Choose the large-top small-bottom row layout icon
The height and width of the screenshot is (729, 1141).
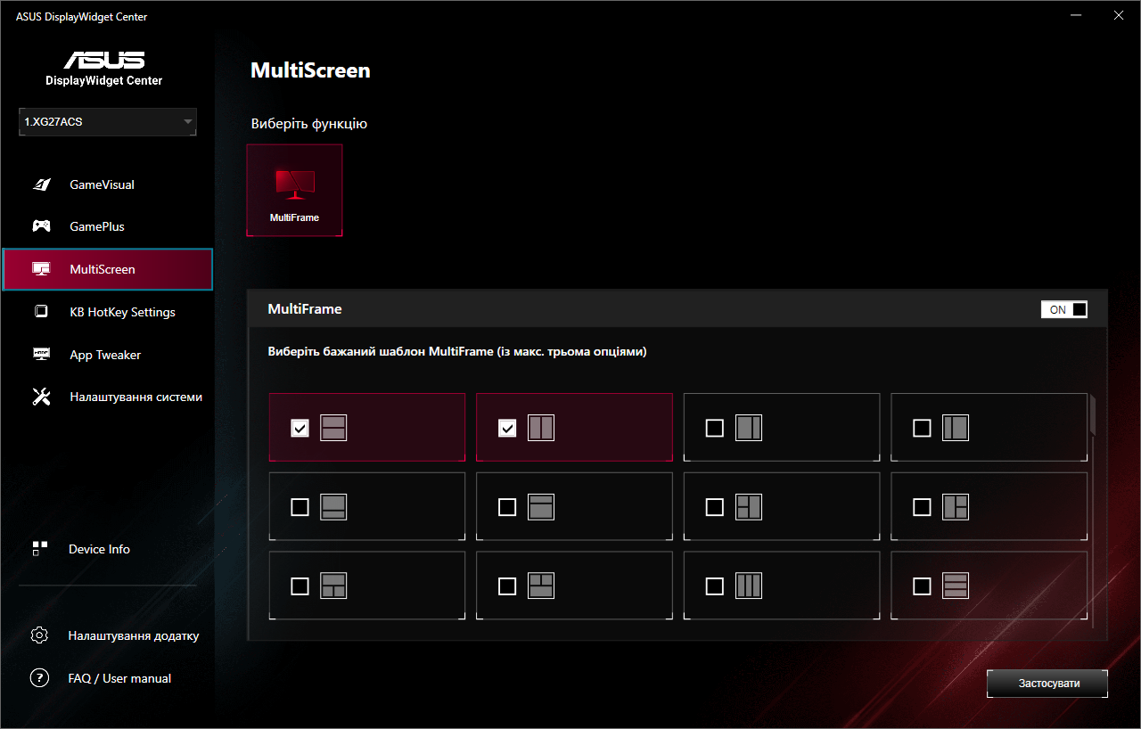tap(333, 507)
